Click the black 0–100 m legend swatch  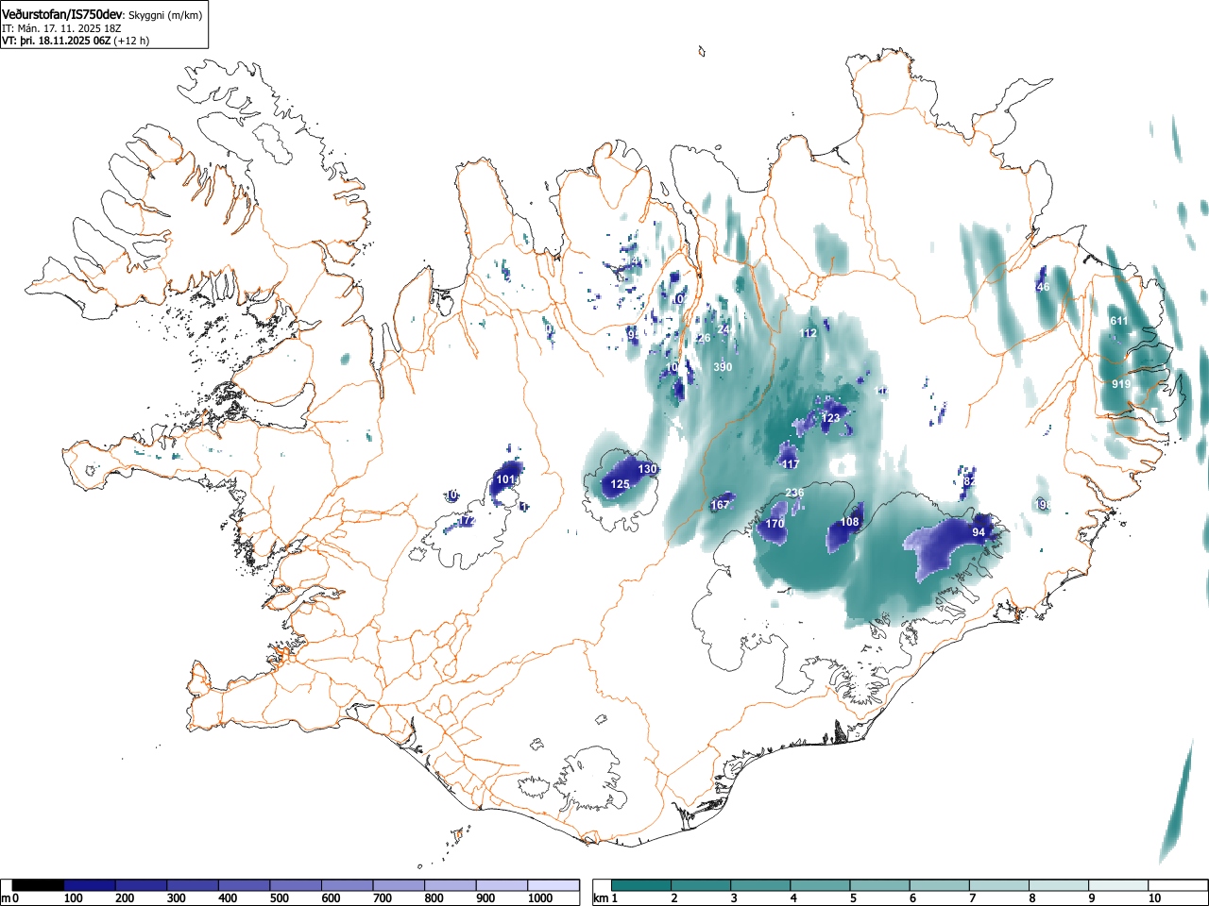pyautogui.click(x=39, y=886)
